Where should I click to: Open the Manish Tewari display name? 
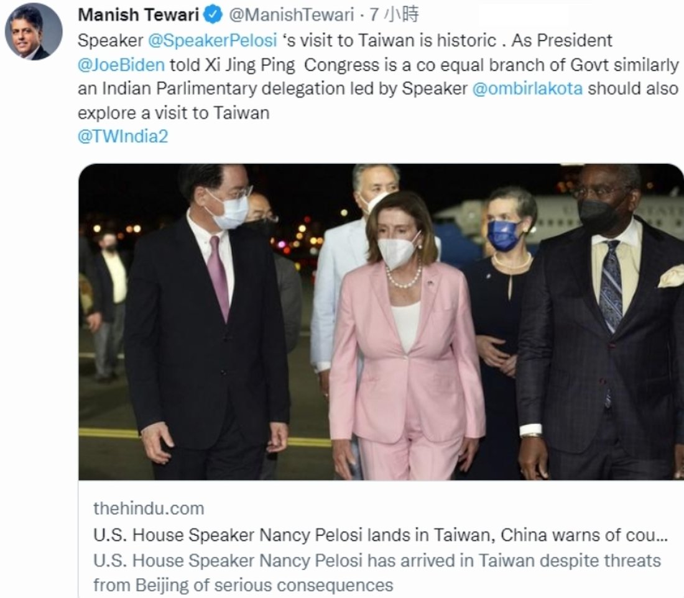138,16
